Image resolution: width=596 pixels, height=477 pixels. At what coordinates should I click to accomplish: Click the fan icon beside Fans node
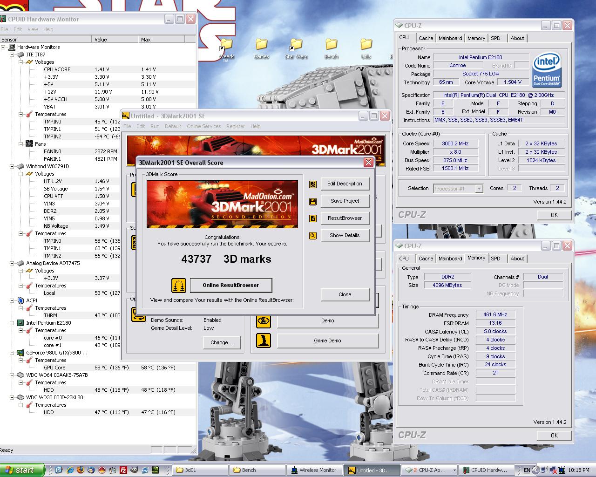tap(29, 144)
